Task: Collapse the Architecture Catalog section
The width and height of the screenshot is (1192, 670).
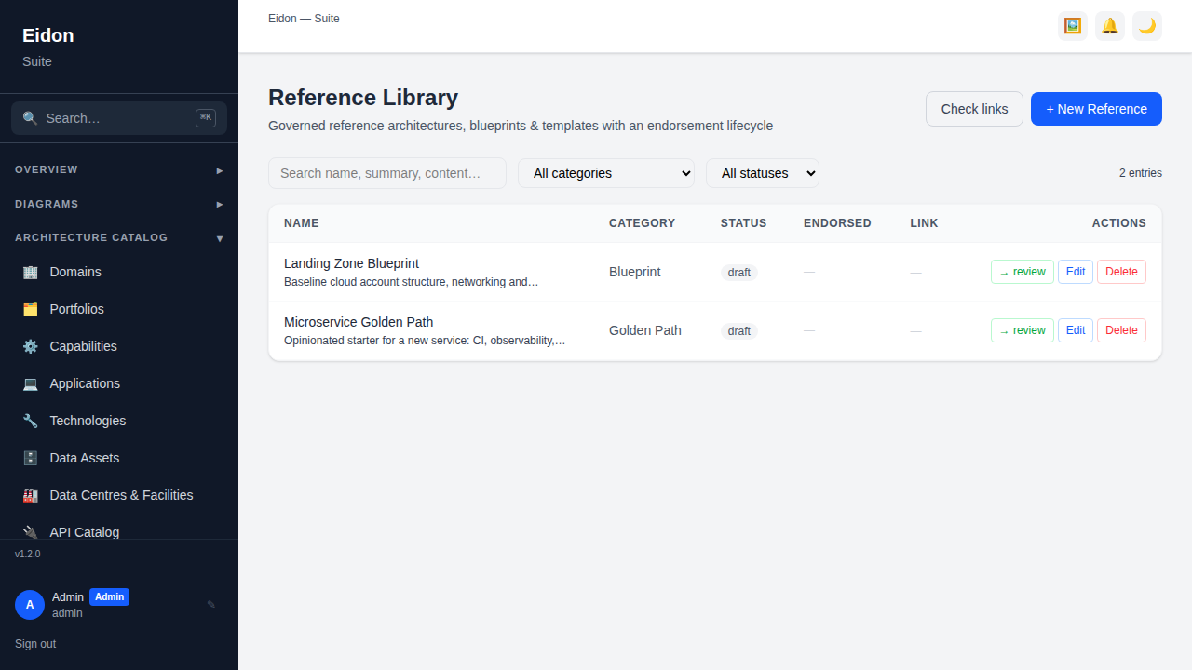Action: coord(119,237)
